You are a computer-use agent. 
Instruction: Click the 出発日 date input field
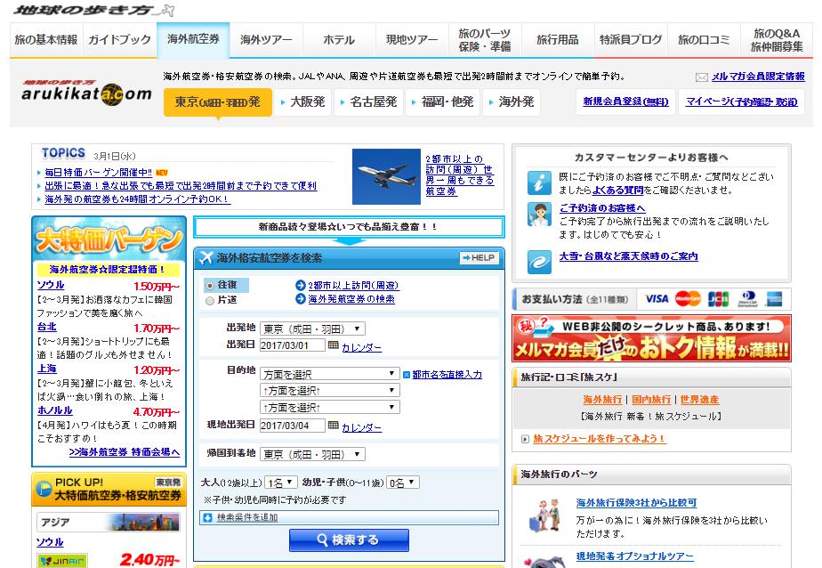293,345
